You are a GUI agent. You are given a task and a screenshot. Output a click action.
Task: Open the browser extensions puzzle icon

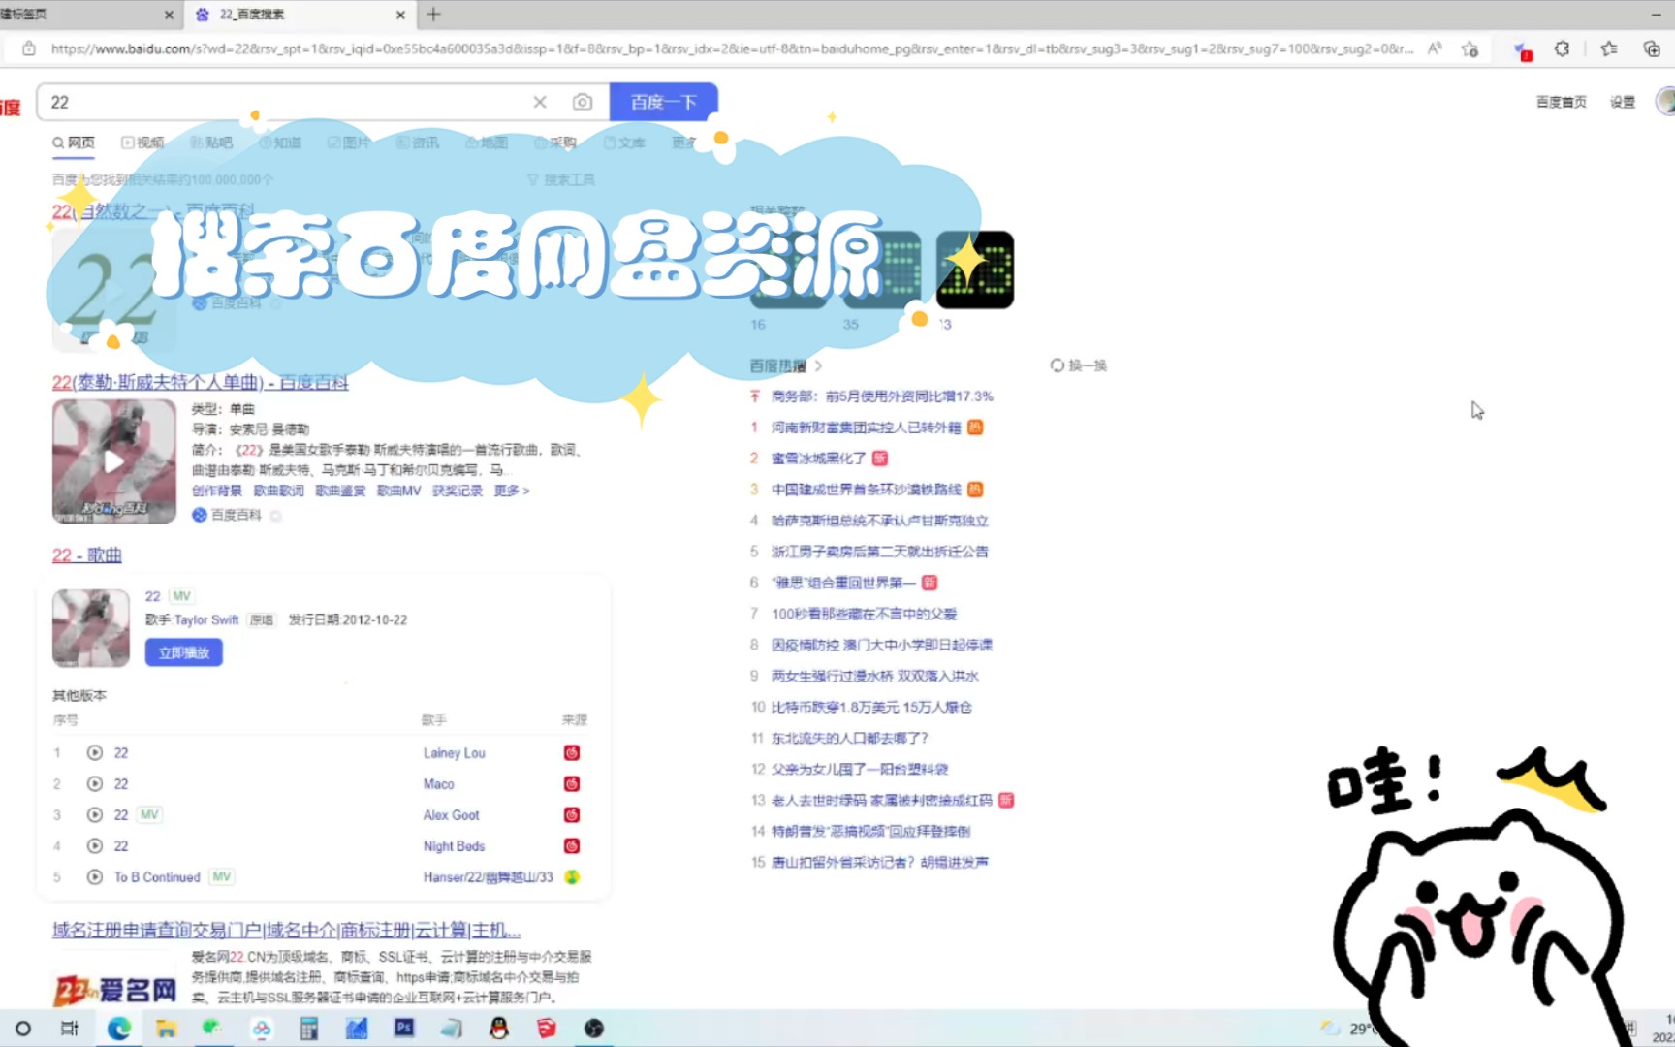(x=1562, y=48)
